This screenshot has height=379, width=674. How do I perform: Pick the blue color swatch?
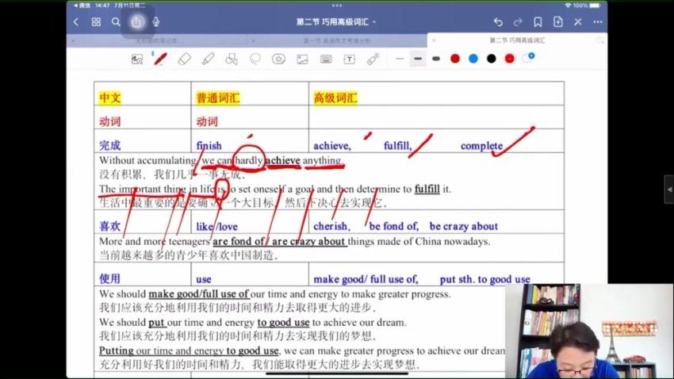point(473,59)
